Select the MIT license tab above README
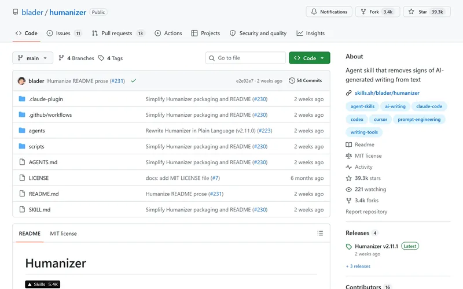 (63, 234)
